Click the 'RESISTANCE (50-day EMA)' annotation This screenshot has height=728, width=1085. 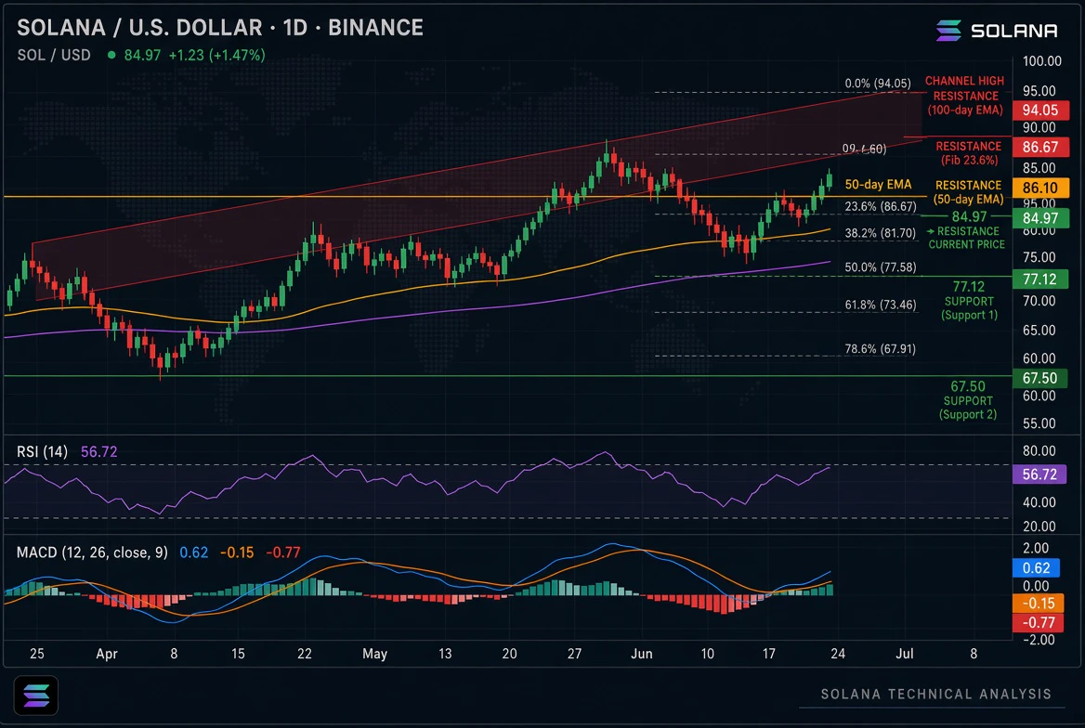pos(968,192)
